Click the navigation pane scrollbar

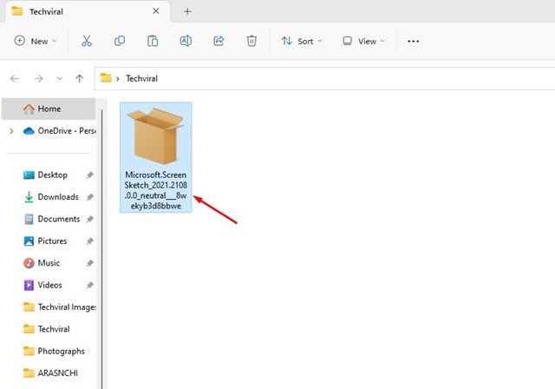click(x=102, y=248)
